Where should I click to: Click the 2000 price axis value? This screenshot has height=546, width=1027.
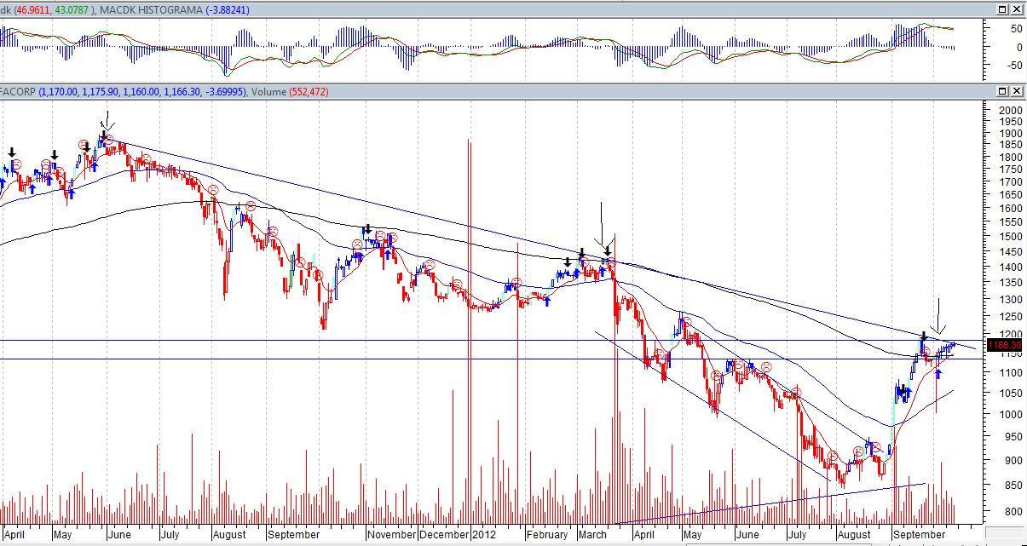[1010, 112]
